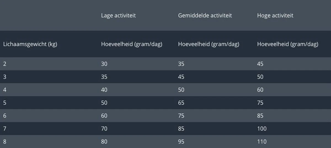Click the 'Hoge activiteit' column header
This screenshot has width=331, height=148.
[x=275, y=15]
